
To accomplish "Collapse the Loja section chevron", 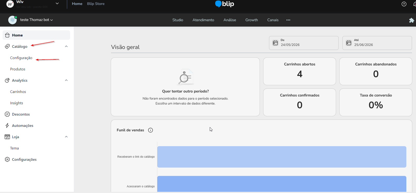I will tap(66, 137).
